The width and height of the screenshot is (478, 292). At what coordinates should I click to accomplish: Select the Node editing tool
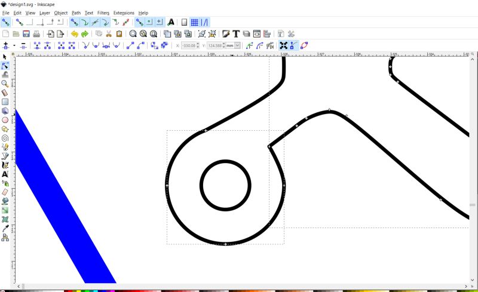5,66
